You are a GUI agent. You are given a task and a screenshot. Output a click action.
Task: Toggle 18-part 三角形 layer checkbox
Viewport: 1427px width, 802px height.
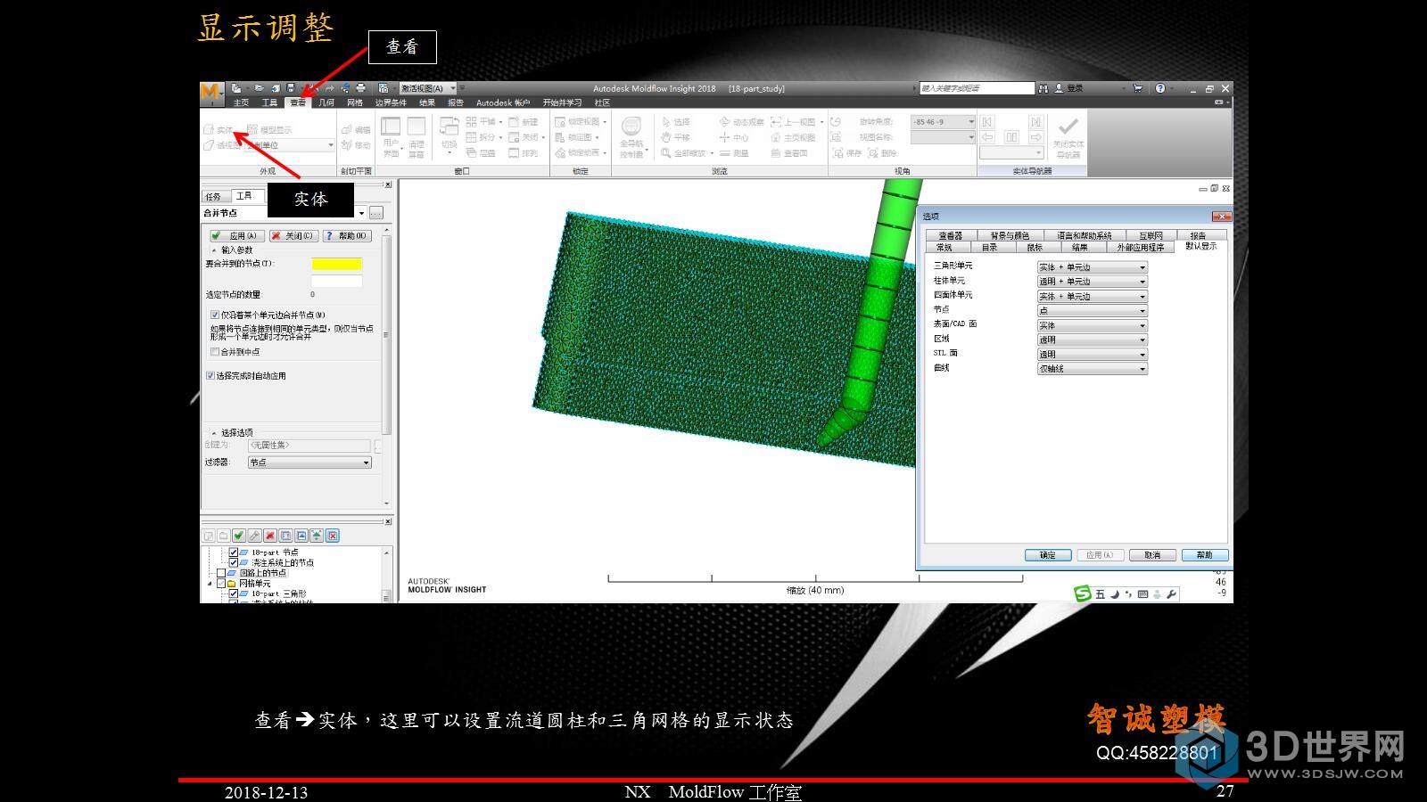pyautogui.click(x=234, y=593)
